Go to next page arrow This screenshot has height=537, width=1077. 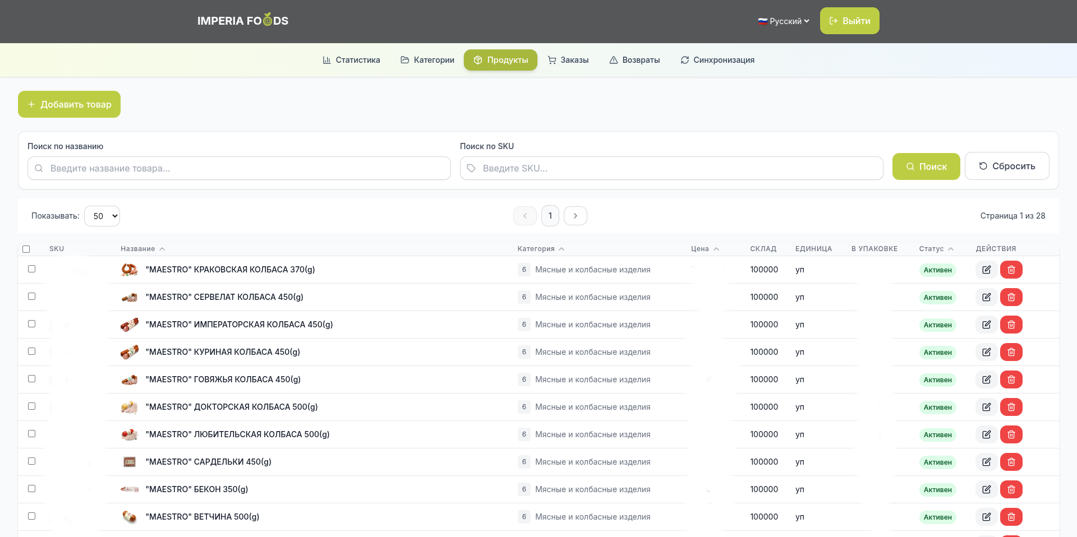575,216
